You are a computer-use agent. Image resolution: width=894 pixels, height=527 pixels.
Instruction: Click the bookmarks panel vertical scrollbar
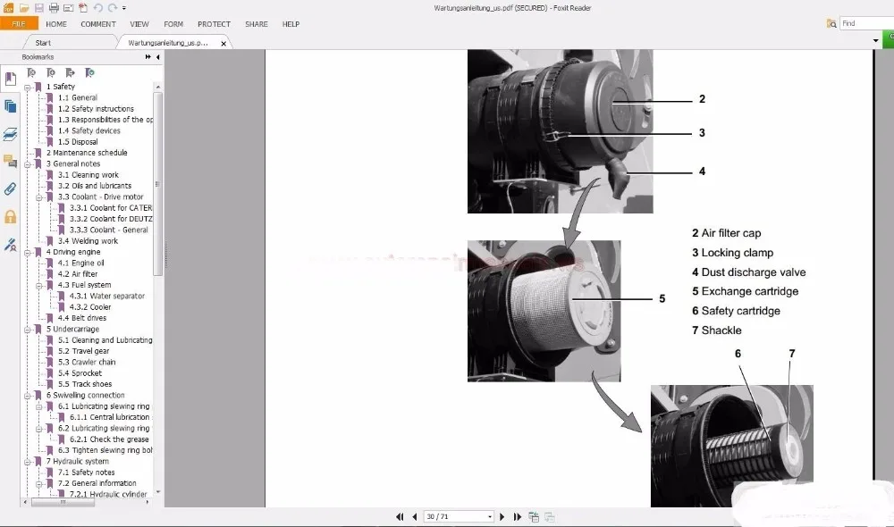[x=158, y=179]
